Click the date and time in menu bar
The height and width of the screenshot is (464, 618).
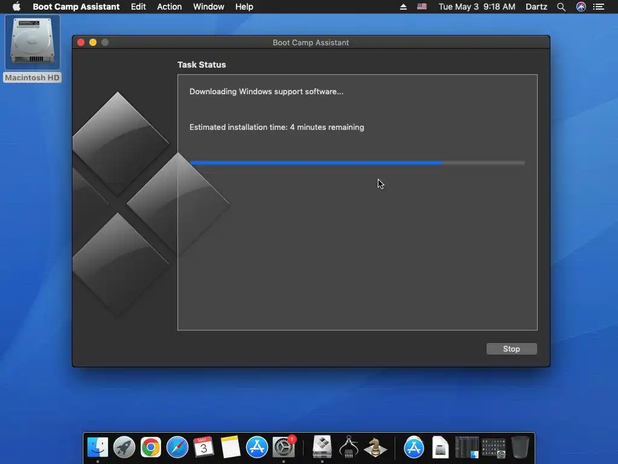pyautogui.click(x=477, y=7)
